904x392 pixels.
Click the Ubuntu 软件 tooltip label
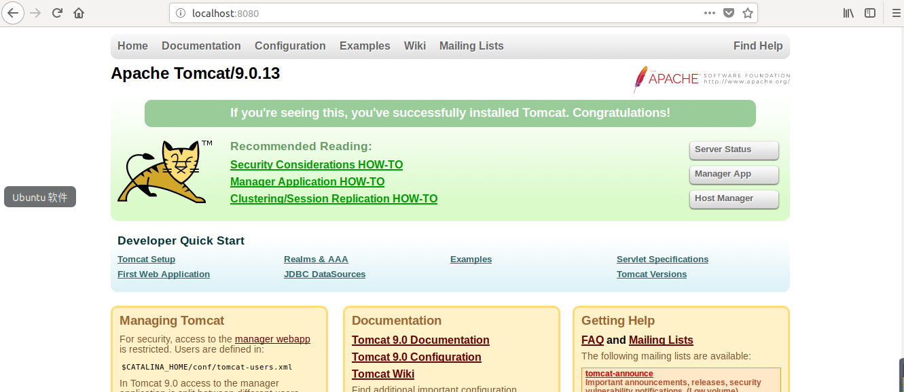pos(40,197)
